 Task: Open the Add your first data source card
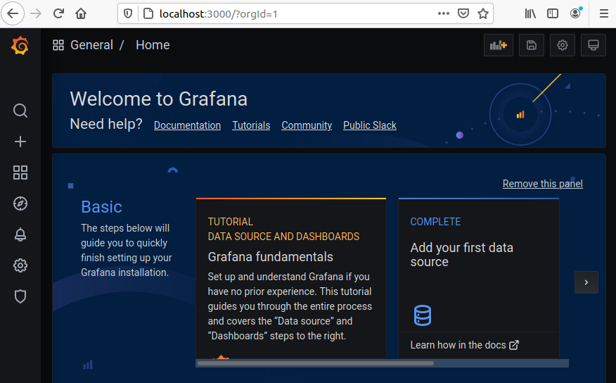[478, 278]
